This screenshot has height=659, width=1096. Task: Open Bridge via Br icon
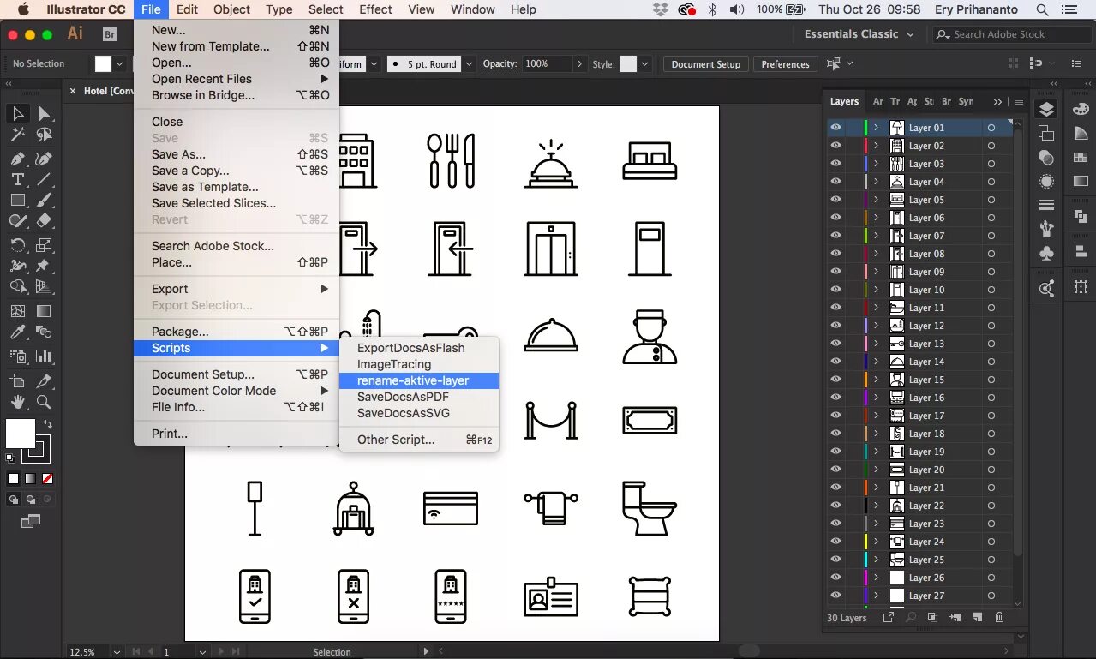pyautogui.click(x=109, y=34)
